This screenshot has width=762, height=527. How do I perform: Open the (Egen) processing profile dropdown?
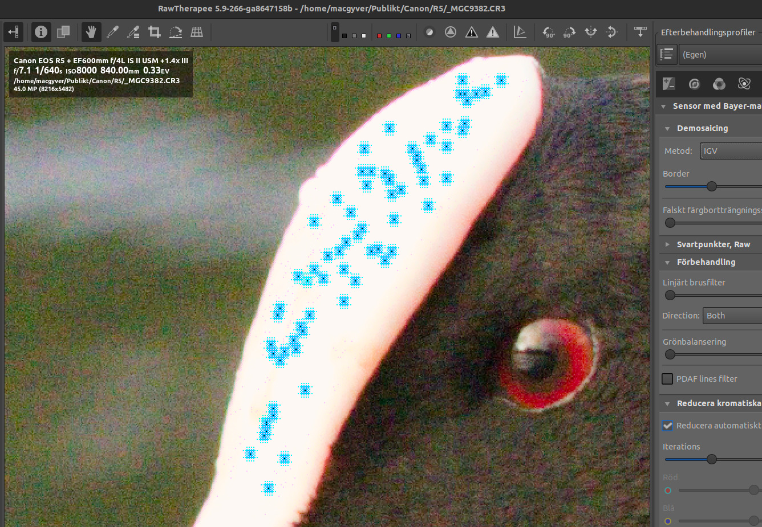point(721,55)
